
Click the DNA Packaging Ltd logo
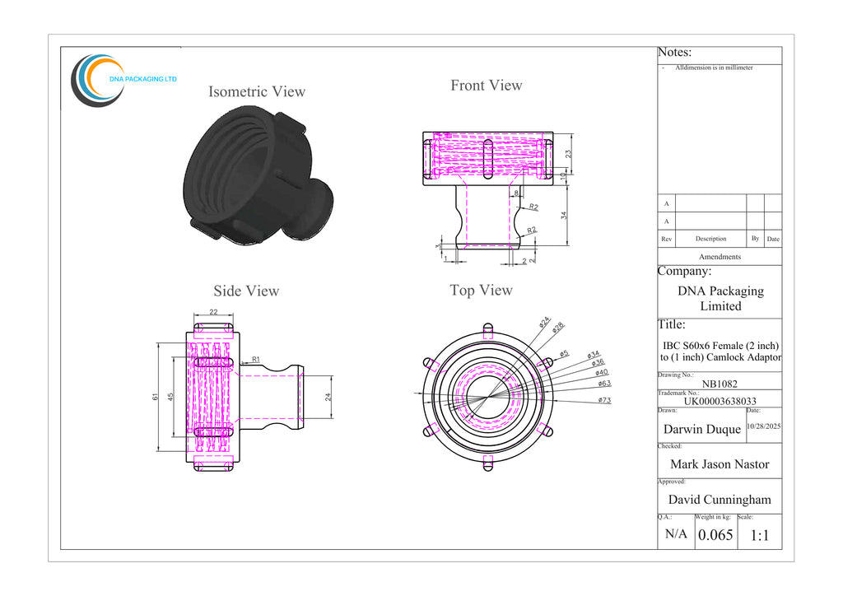click(124, 80)
